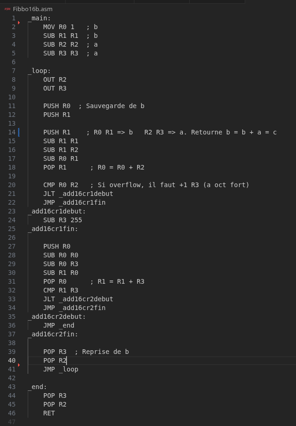Click the SUB R3 255 instruction

coord(62,220)
